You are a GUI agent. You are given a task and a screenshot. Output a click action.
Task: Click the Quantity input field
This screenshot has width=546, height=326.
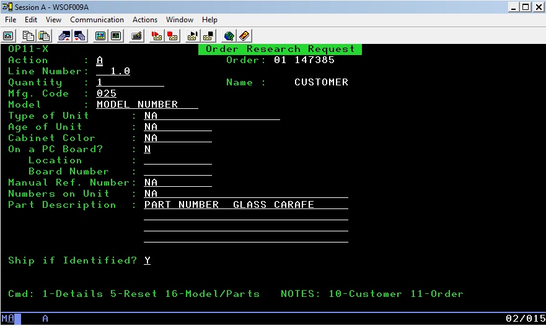coord(130,82)
